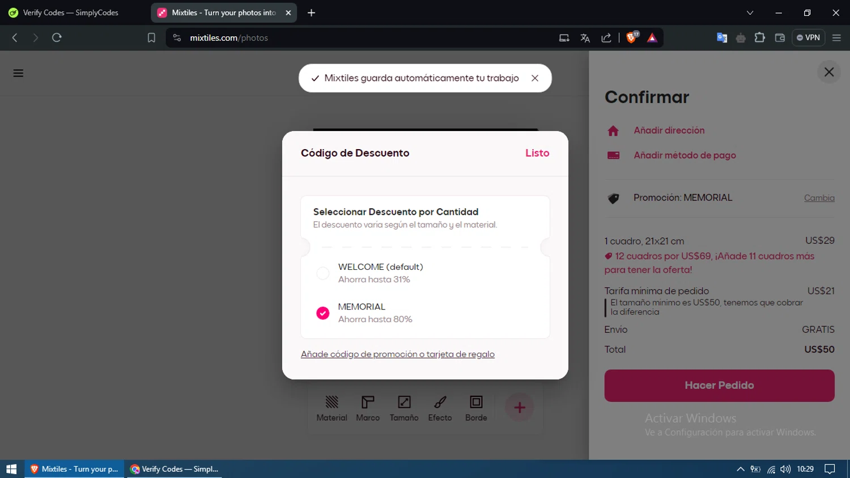Select the MEMORIAL discount radio
Image resolution: width=850 pixels, height=478 pixels.
point(322,313)
